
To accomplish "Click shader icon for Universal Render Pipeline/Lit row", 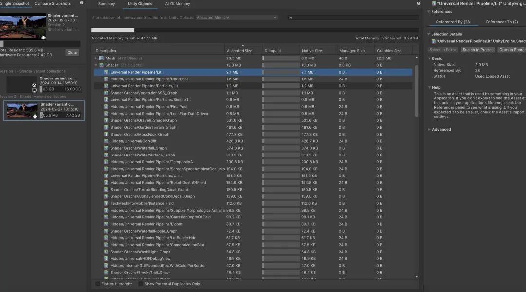I will [x=106, y=72].
